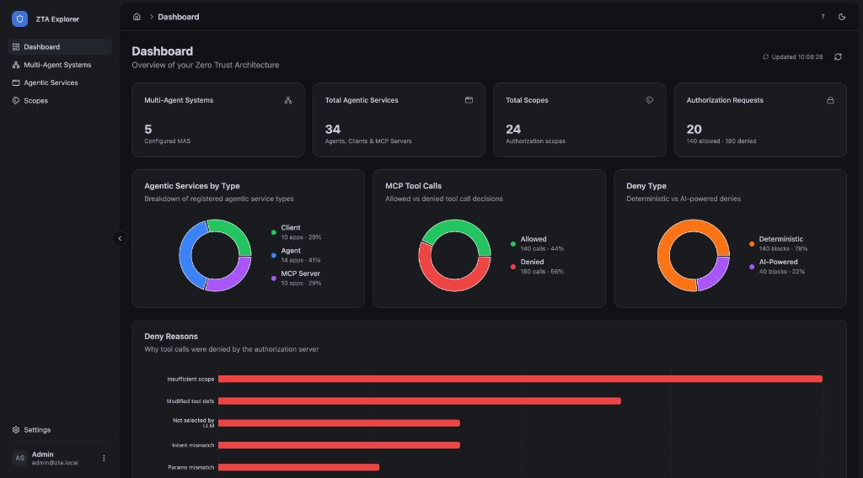The height and width of the screenshot is (478, 863).
Task: Click the Client legend green dot
Action: [274, 232]
